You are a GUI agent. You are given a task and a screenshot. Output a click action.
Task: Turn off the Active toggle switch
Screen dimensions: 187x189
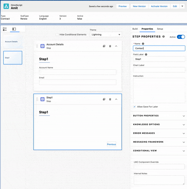181,37
